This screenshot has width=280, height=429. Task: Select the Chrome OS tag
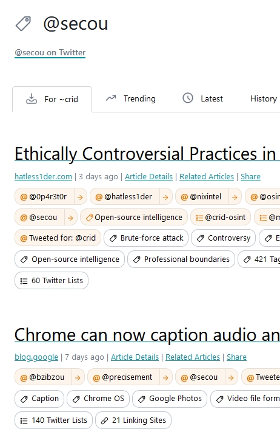coord(98,399)
